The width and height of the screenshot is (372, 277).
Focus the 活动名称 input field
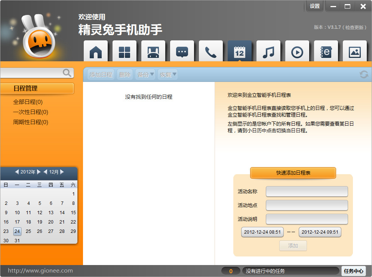click(x=307, y=191)
